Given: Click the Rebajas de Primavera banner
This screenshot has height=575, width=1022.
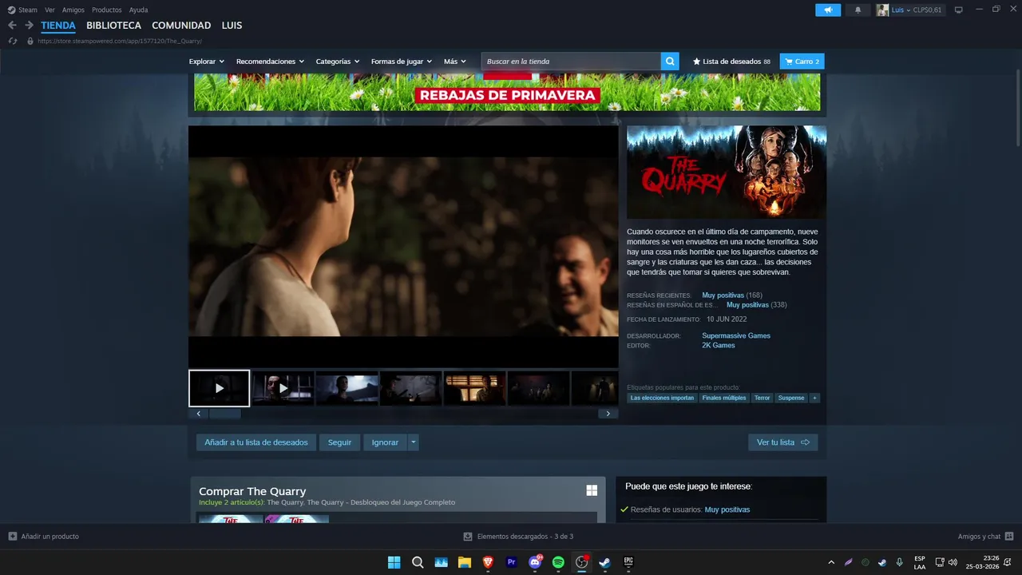Looking at the screenshot, I should coord(507,93).
